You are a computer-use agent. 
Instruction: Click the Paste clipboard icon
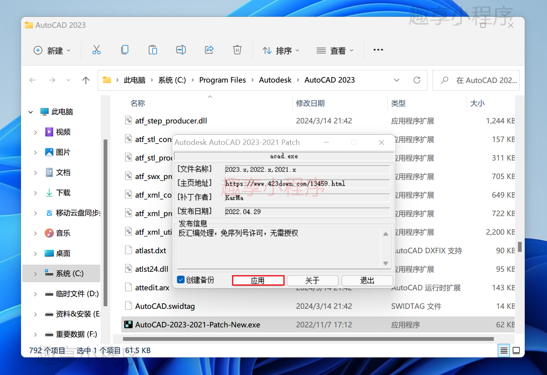153,50
